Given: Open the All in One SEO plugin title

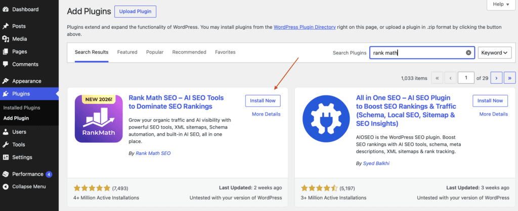Looking at the screenshot, I should click(x=406, y=111).
